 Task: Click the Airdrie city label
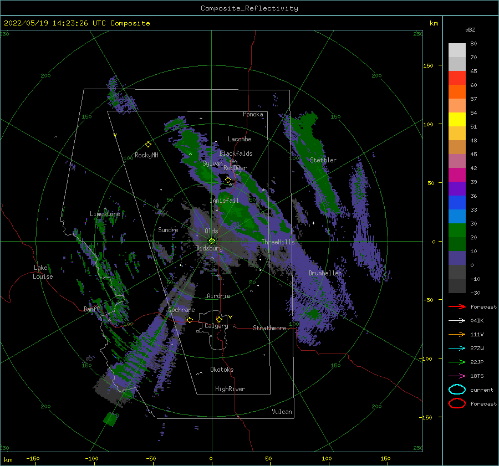(218, 296)
